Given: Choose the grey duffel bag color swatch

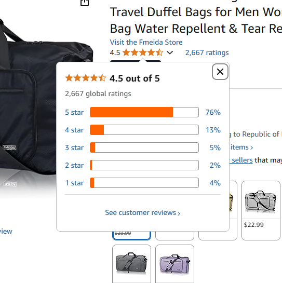Looking at the screenshot, I should tap(131, 263).
